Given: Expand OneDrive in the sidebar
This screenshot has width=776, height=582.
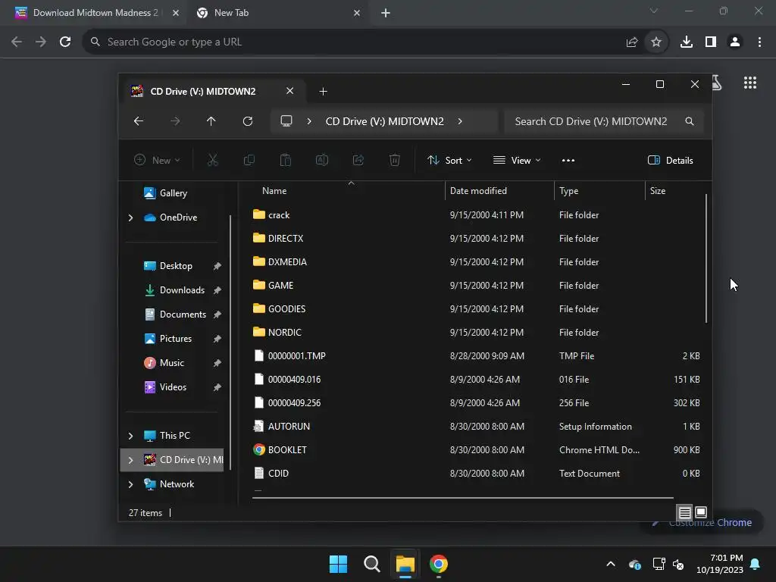Looking at the screenshot, I should coord(130,217).
